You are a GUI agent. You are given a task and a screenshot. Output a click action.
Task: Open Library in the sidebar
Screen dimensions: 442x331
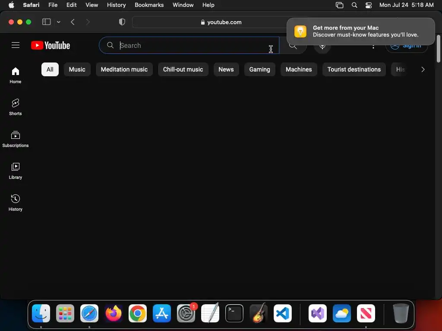tap(16, 171)
